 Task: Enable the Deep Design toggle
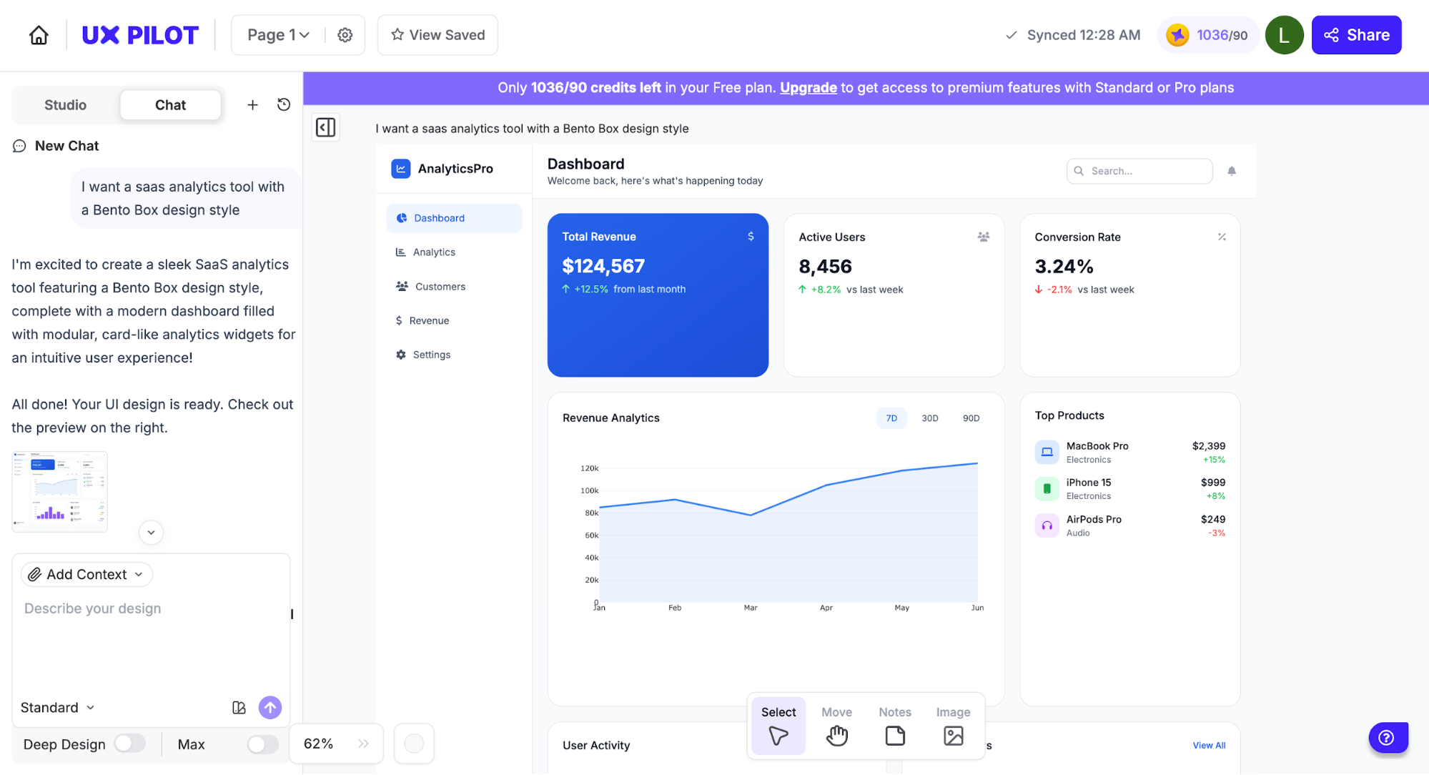click(129, 744)
